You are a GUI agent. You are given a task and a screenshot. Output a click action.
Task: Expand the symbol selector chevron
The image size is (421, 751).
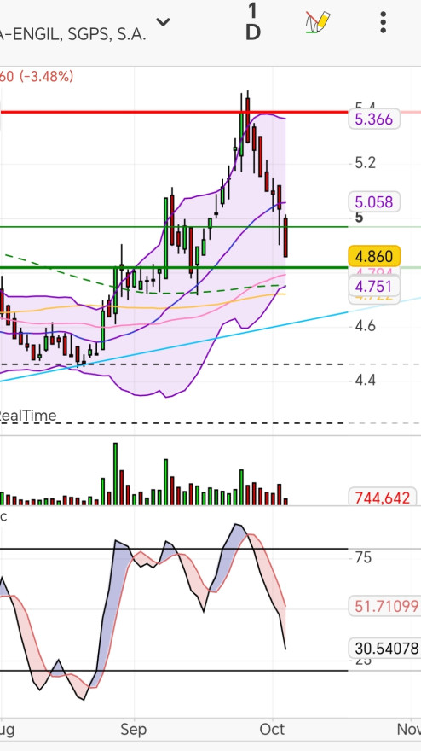tap(163, 22)
